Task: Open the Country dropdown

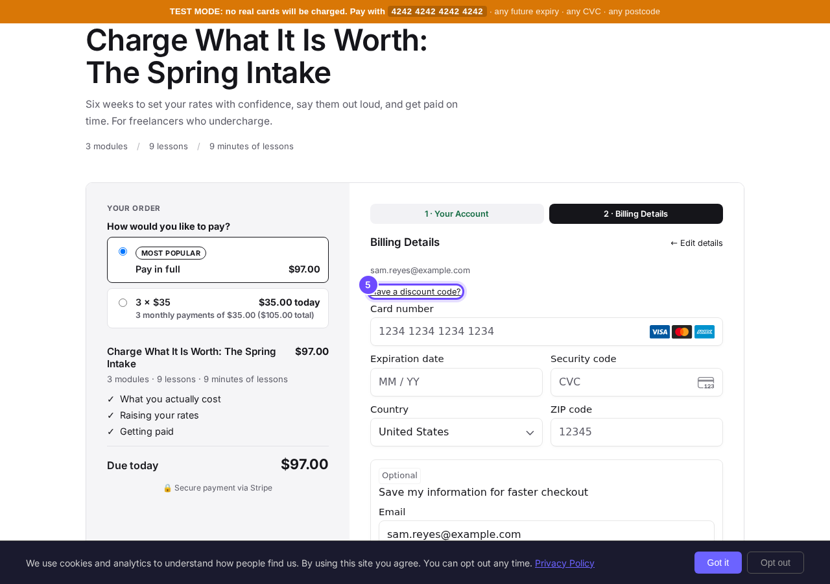Action: 456,432
